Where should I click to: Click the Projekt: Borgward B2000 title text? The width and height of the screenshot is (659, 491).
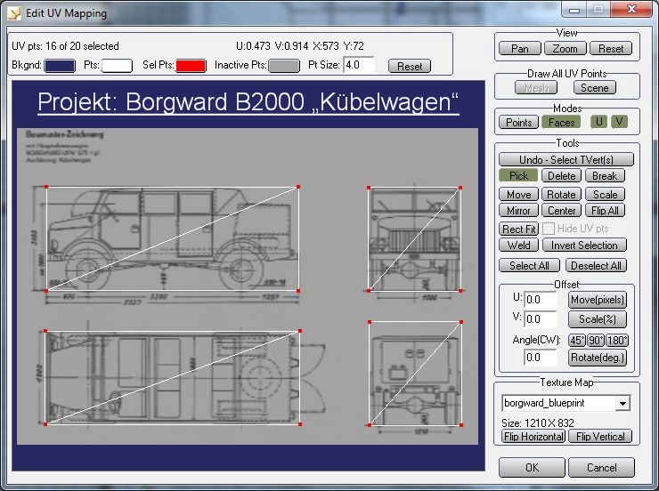coord(248,102)
